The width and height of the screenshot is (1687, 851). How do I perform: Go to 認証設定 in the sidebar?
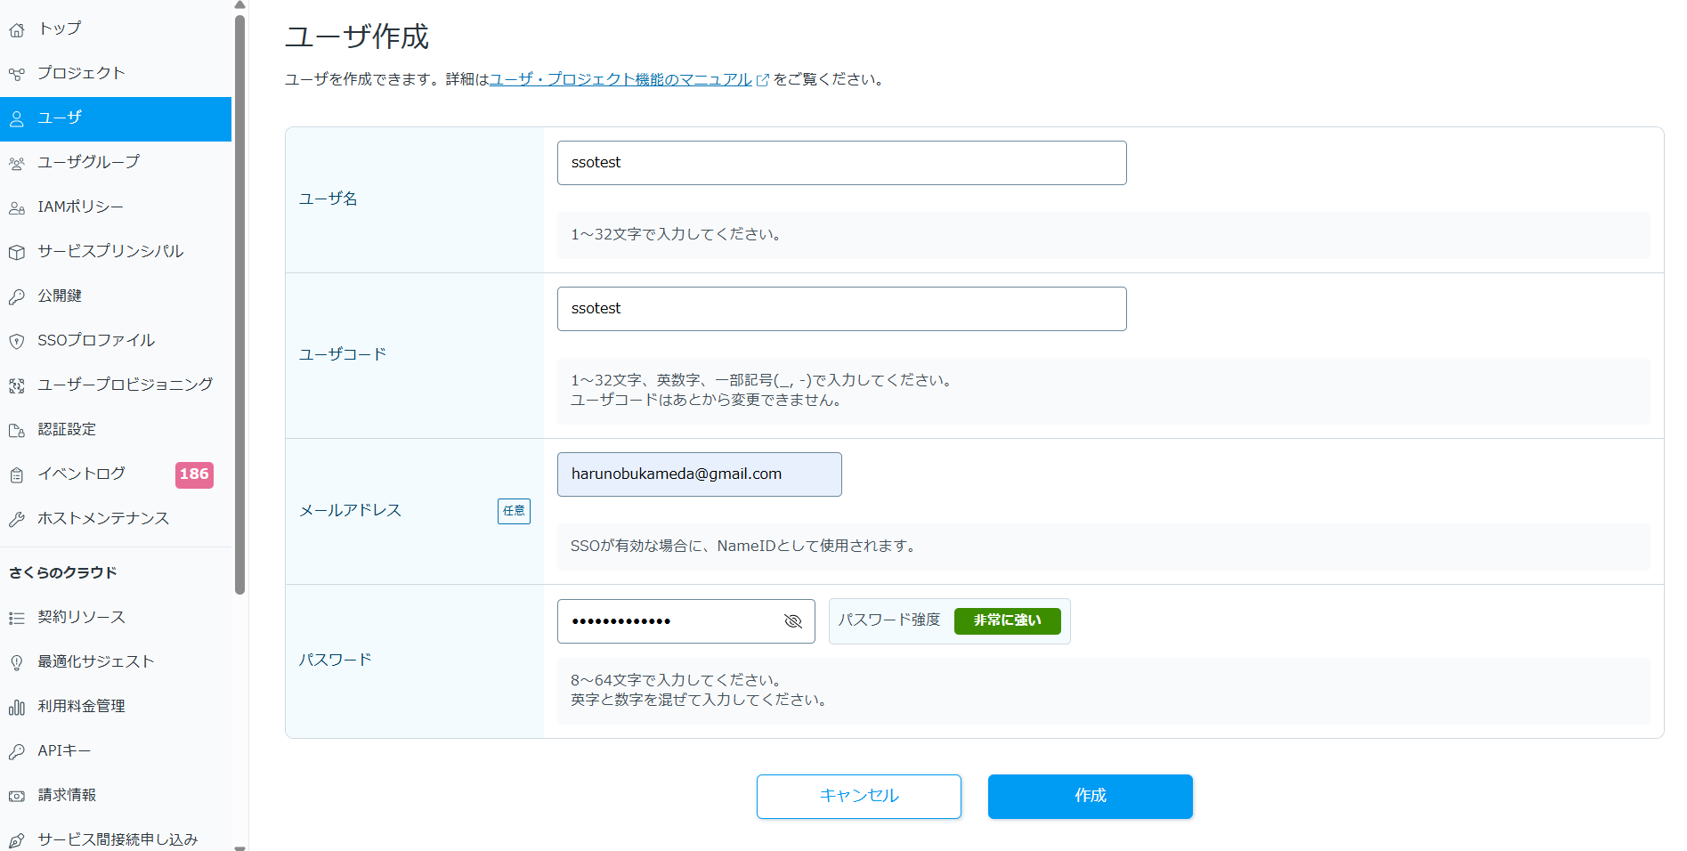[x=67, y=430]
